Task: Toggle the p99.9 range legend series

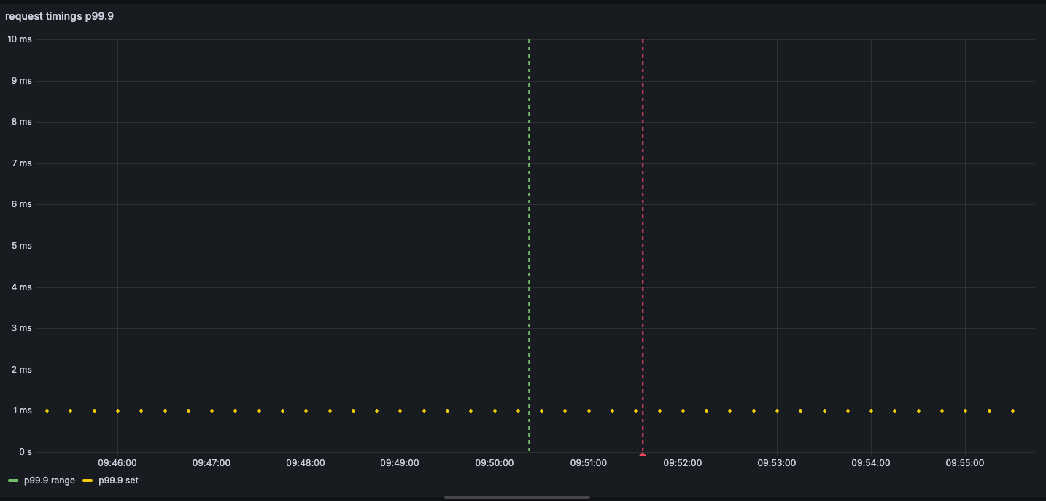Action: coord(50,481)
